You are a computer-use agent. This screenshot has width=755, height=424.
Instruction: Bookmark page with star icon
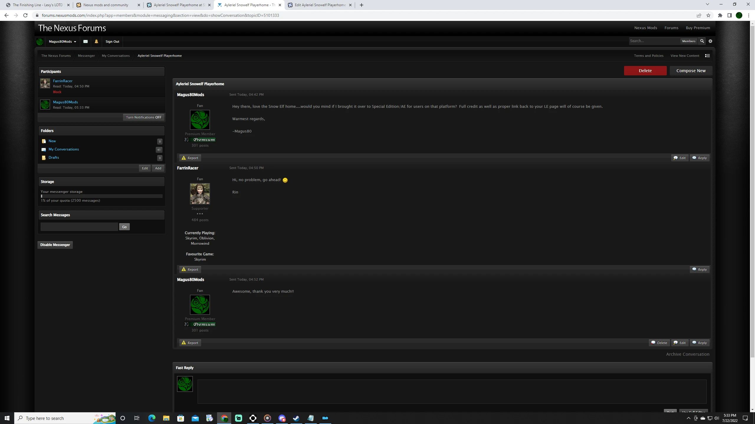708,15
